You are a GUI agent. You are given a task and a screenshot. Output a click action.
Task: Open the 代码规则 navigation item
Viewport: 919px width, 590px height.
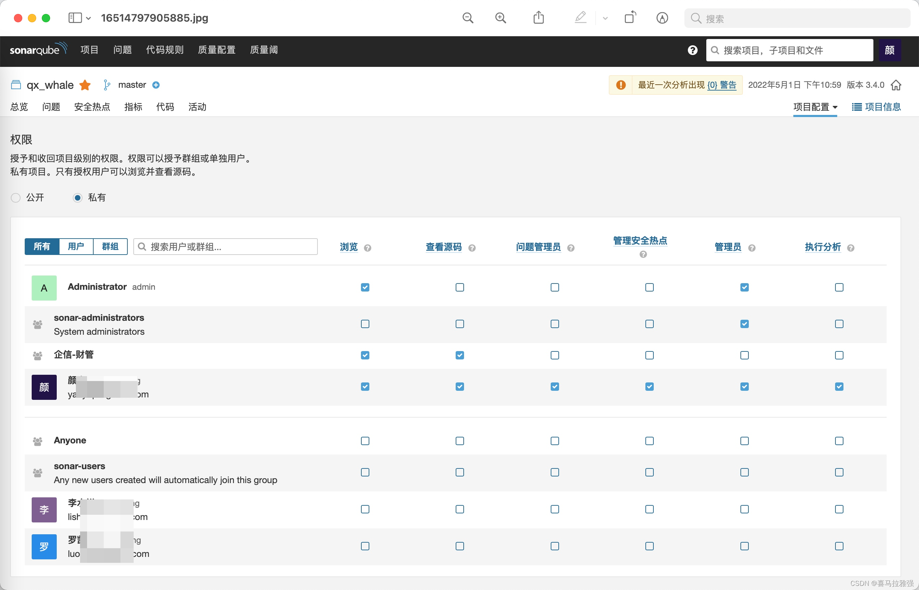[165, 50]
